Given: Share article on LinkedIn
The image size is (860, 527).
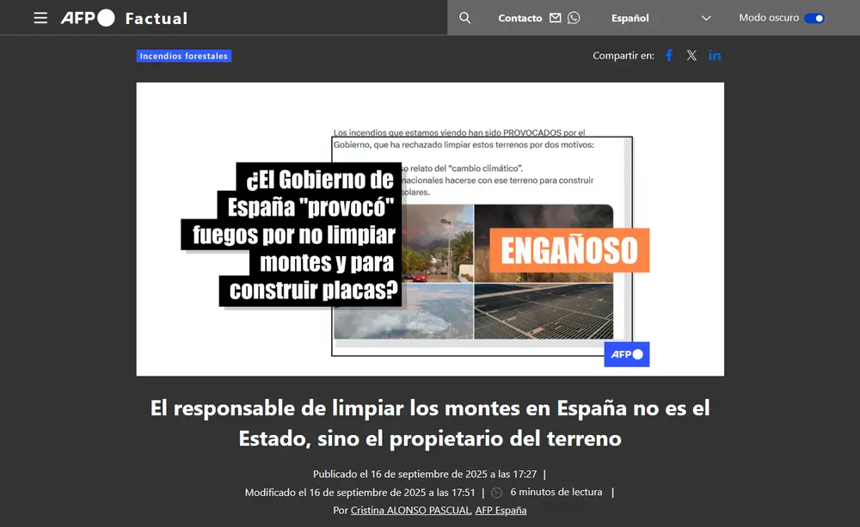Looking at the screenshot, I should coord(715,55).
